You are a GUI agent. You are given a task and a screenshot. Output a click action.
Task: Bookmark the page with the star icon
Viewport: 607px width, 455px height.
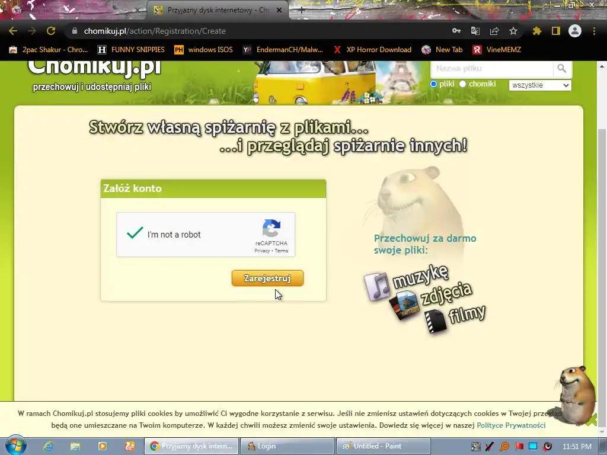513,31
